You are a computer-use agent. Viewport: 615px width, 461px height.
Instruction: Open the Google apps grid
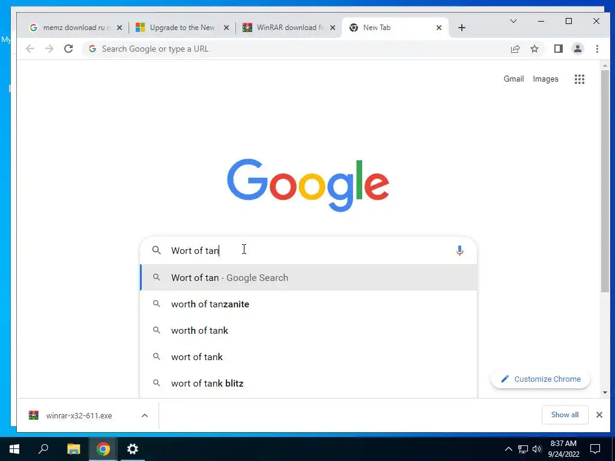580,79
